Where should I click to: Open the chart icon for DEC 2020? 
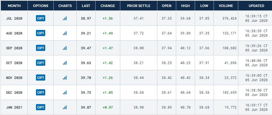65,93
